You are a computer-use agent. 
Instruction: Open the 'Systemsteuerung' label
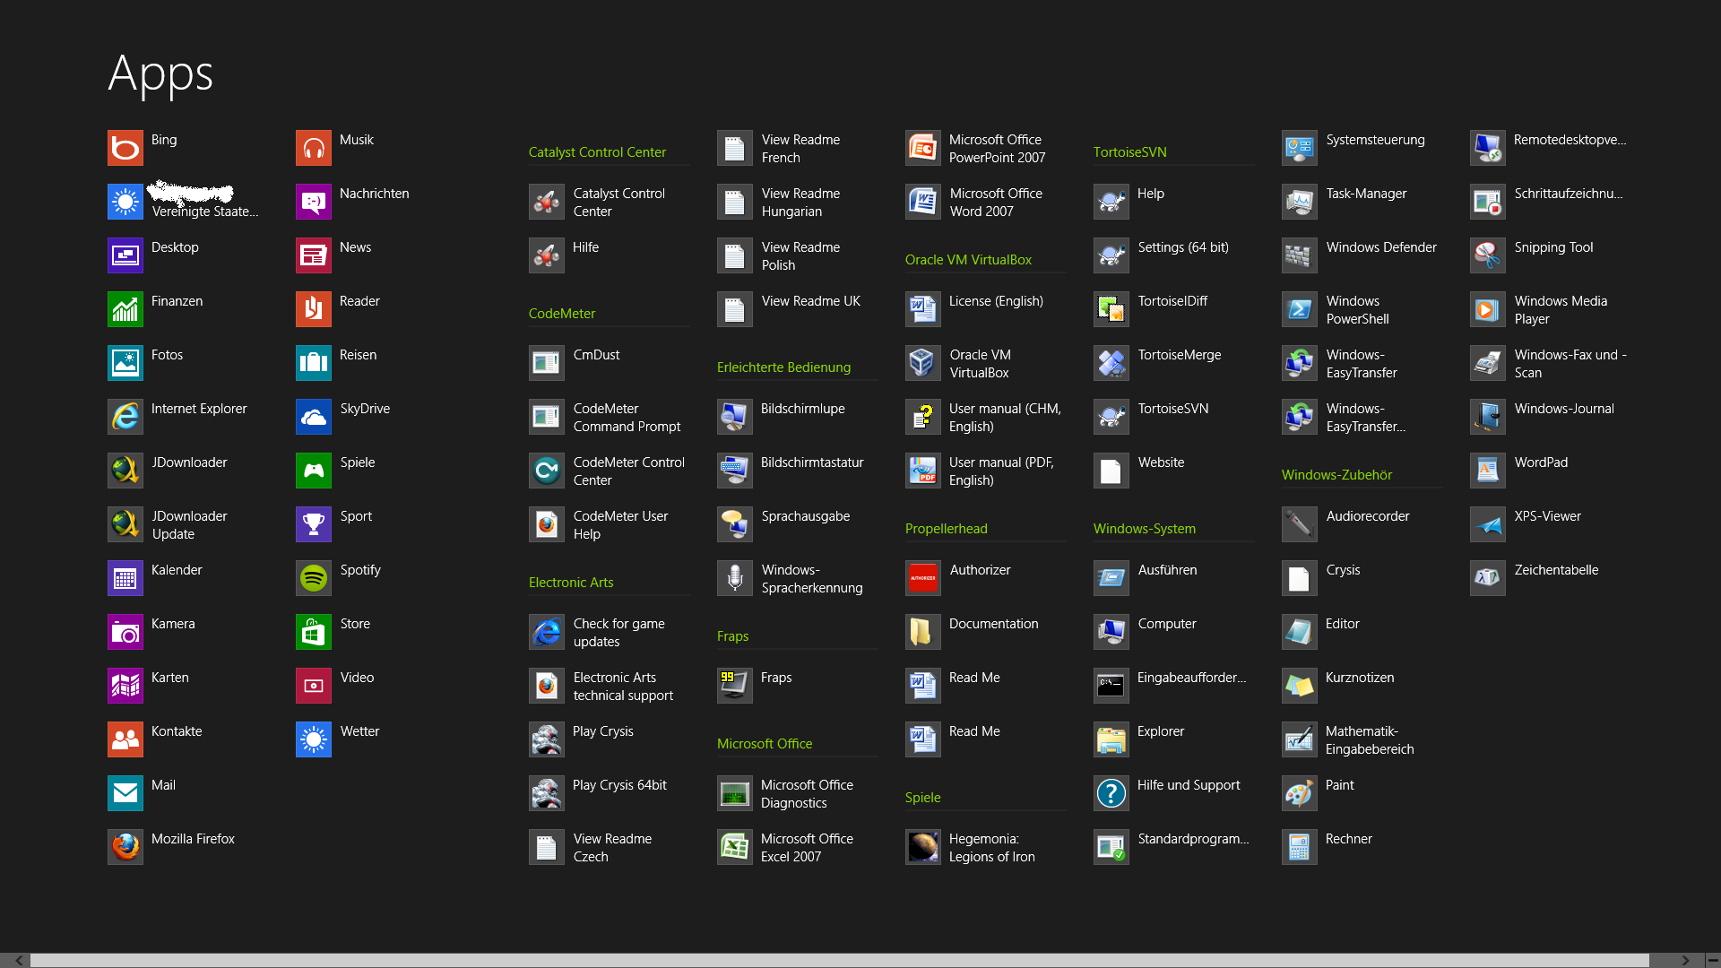tap(1375, 140)
